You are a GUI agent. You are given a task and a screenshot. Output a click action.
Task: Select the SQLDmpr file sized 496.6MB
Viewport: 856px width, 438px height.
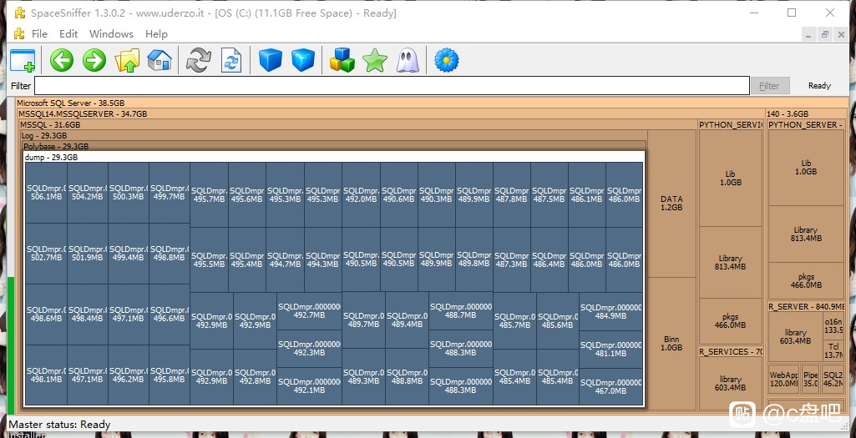pyautogui.click(x=170, y=315)
